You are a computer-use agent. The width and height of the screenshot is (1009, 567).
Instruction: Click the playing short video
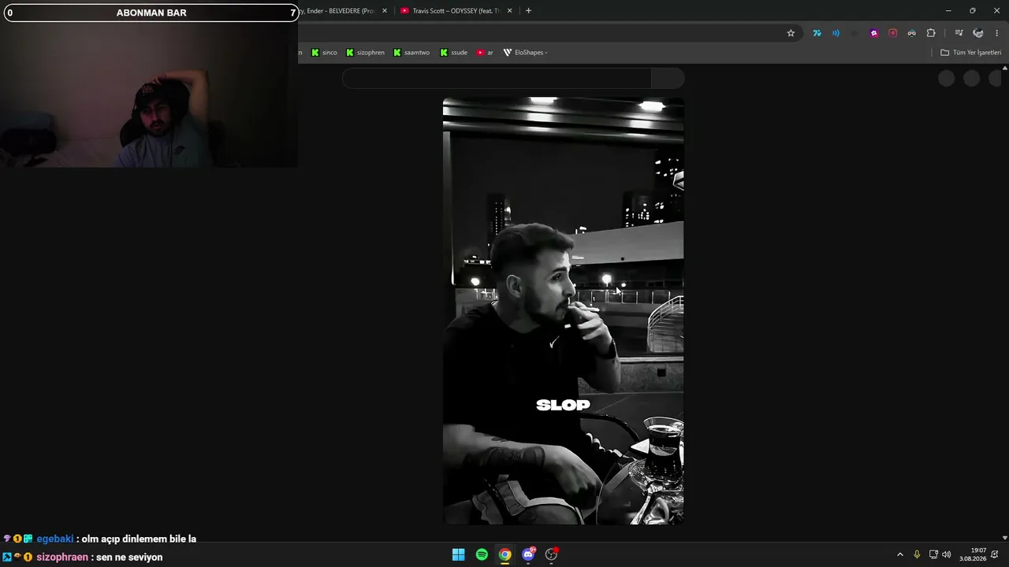563,310
